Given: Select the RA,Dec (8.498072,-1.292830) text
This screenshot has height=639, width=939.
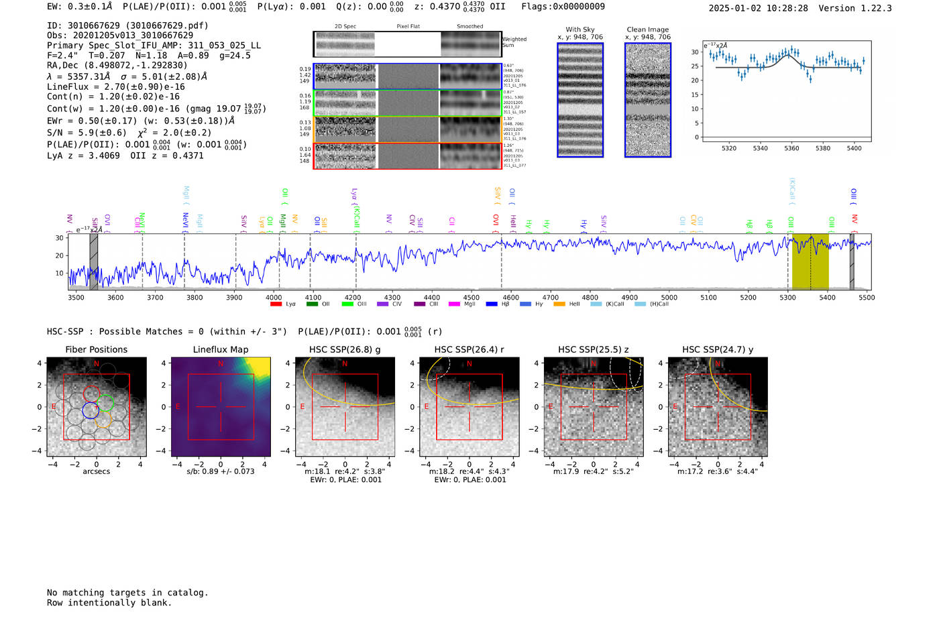Looking at the screenshot, I should click(x=117, y=66).
